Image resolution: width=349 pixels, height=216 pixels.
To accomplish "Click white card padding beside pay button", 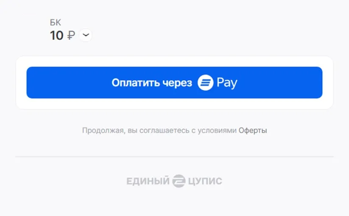I will [21, 83].
